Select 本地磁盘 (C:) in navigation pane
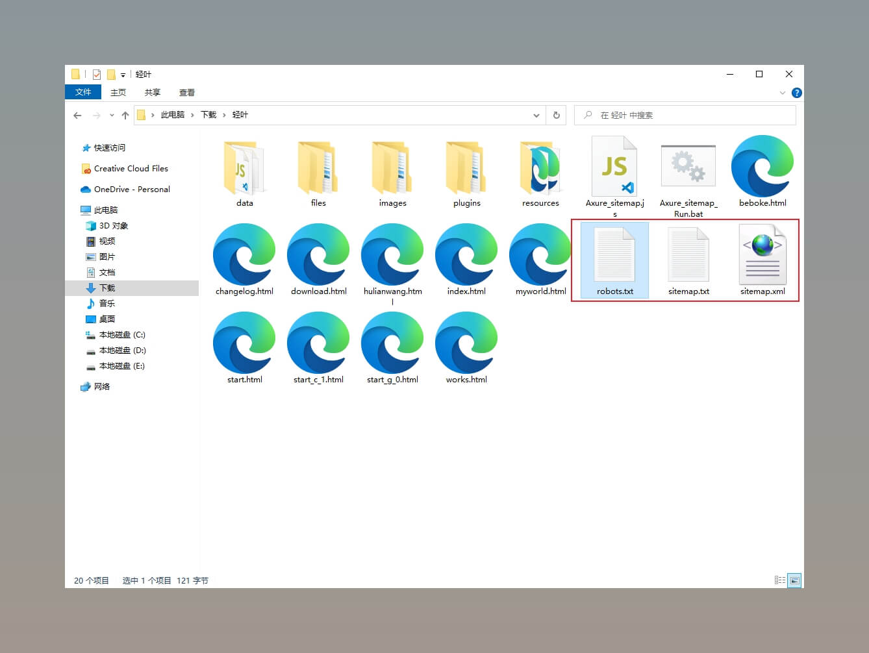The height and width of the screenshot is (653, 869). click(122, 335)
